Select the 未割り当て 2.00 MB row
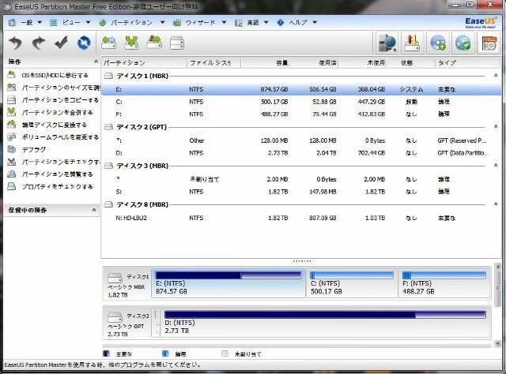 coord(300,179)
